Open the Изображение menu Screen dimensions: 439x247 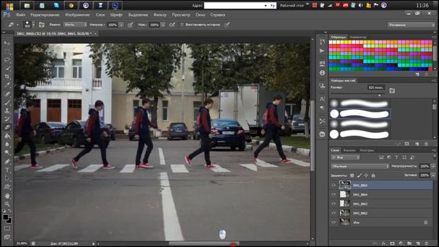click(x=78, y=14)
